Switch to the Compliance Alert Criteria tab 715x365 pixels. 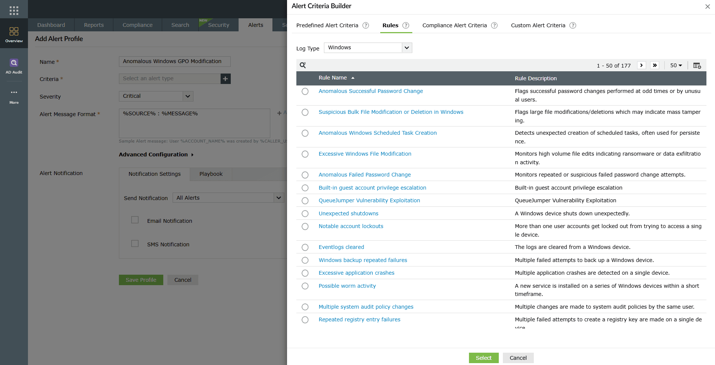click(x=454, y=25)
